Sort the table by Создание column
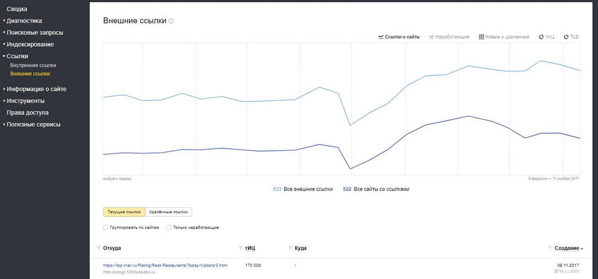 click(567, 249)
